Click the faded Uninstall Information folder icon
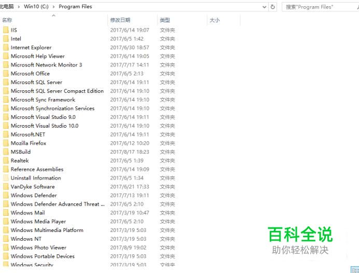359x273 pixels. pos(6,178)
